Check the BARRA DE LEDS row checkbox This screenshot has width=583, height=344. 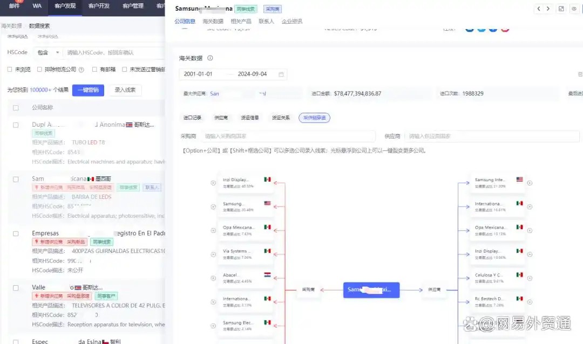(x=16, y=179)
